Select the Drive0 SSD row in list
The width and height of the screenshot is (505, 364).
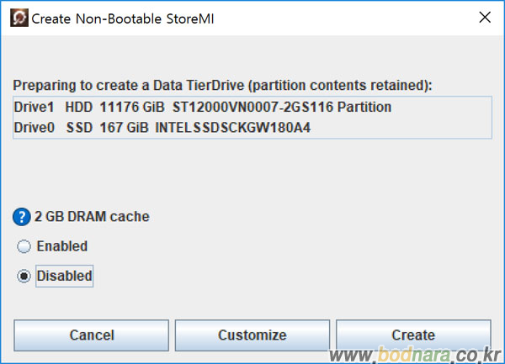pos(252,128)
